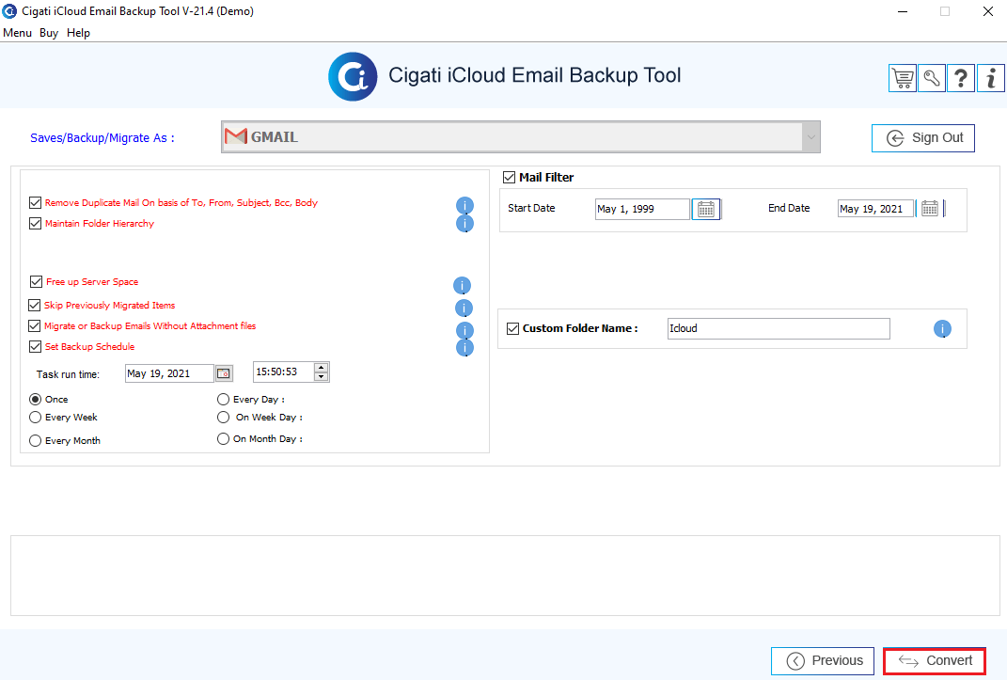Open the question mark help icon

pyautogui.click(x=961, y=78)
